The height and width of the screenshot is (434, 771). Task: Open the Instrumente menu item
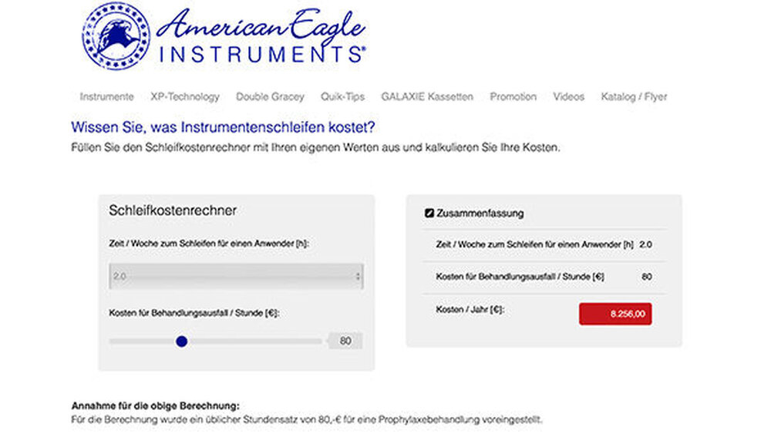[106, 96]
